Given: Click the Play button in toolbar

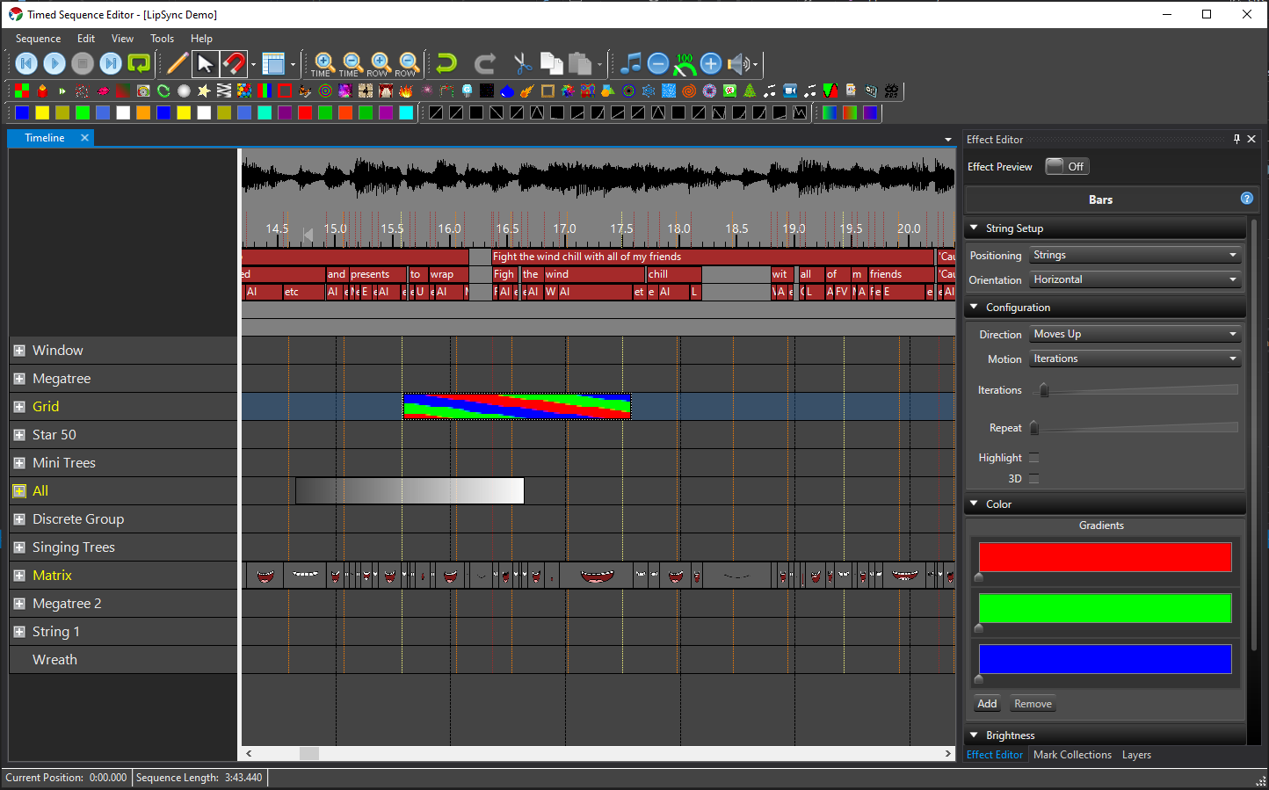Looking at the screenshot, I should [54, 63].
